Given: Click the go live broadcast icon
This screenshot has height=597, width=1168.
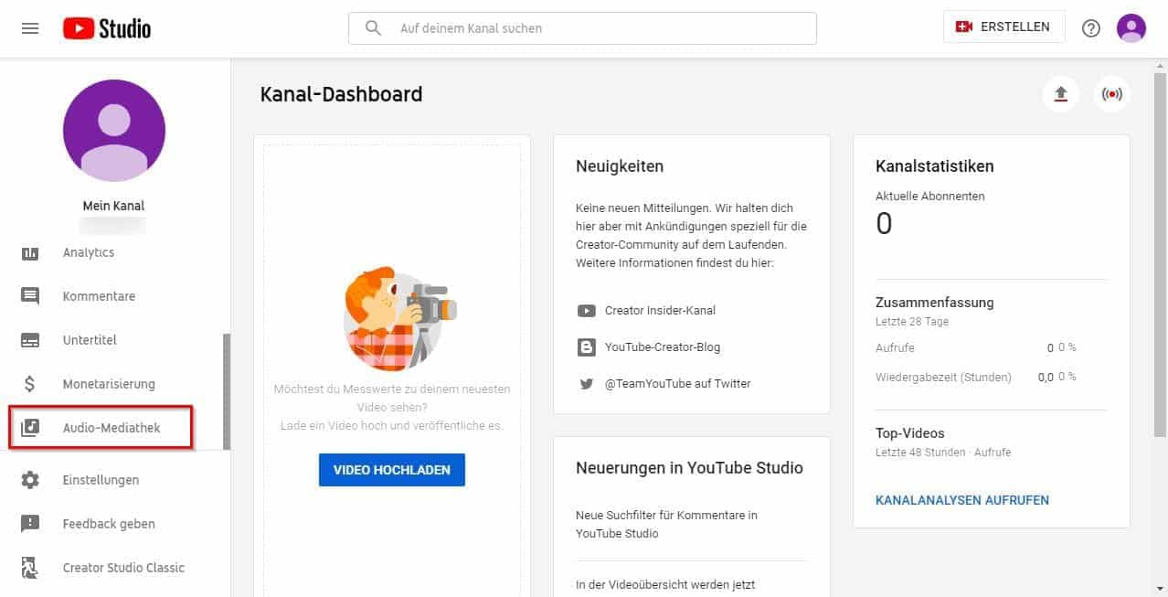Looking at the screenshot, I should [1112, 94].
